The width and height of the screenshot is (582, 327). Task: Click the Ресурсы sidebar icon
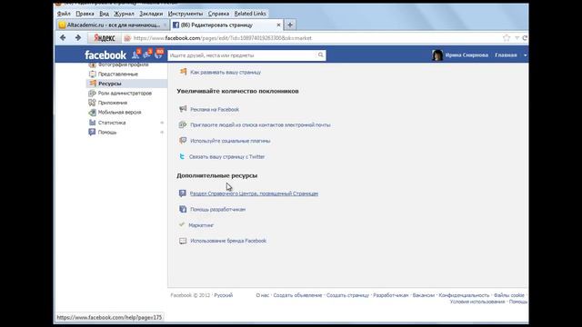point(93,83)
